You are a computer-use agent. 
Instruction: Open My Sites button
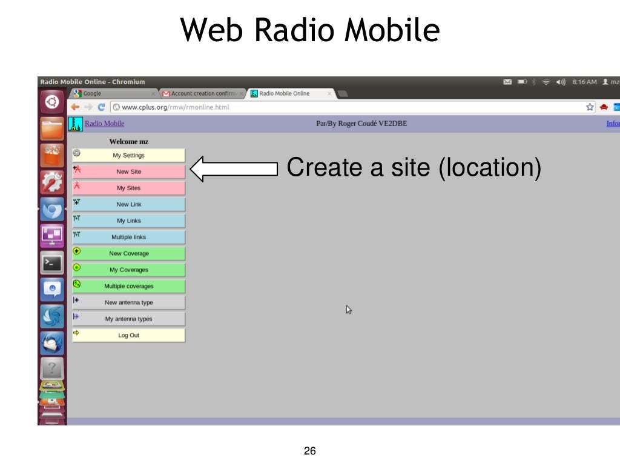pyautogui.click(x=128, y=188)
